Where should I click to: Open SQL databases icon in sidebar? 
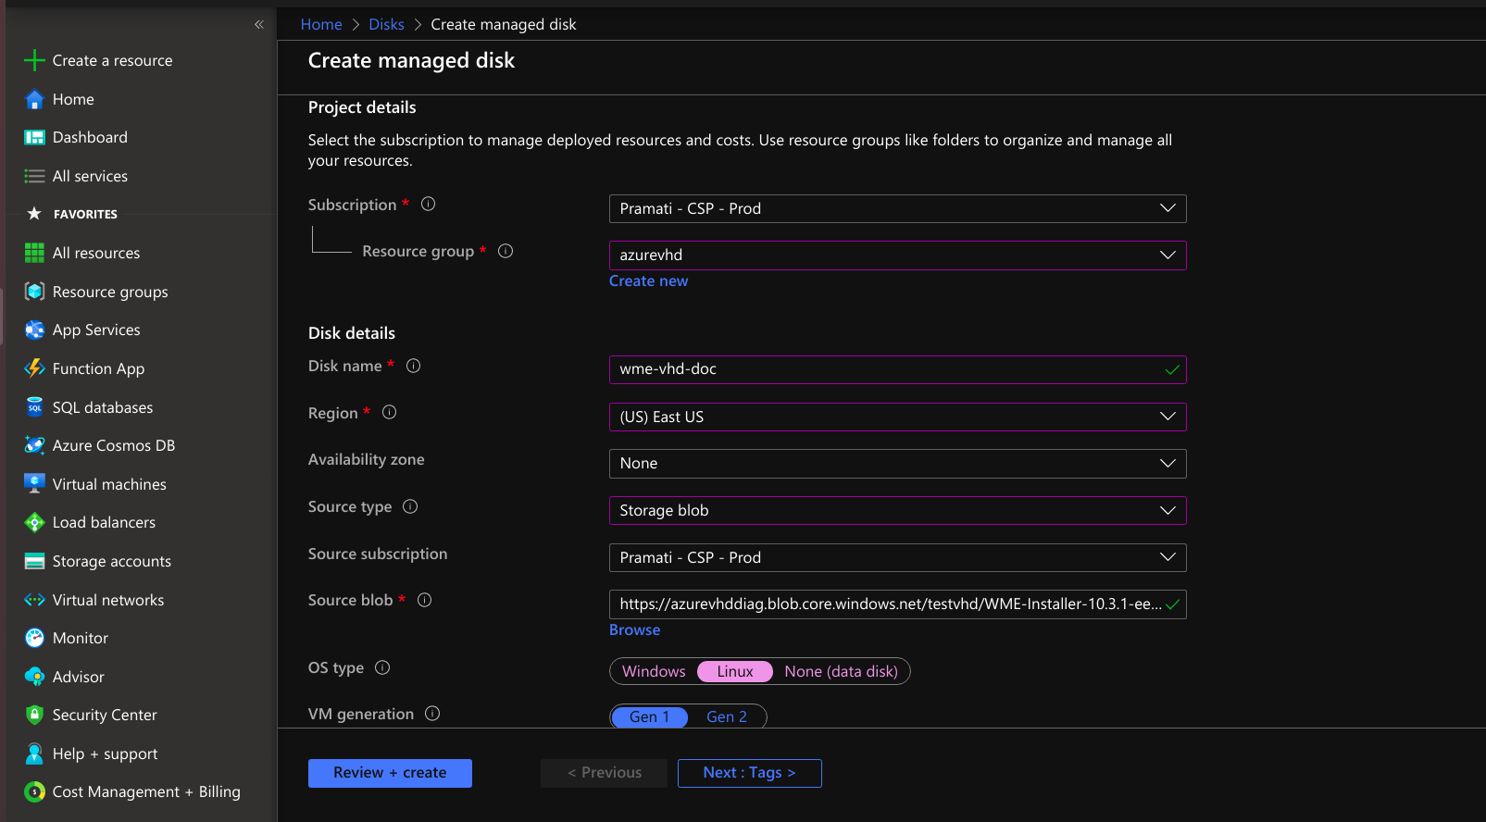[x=34, y=407]
